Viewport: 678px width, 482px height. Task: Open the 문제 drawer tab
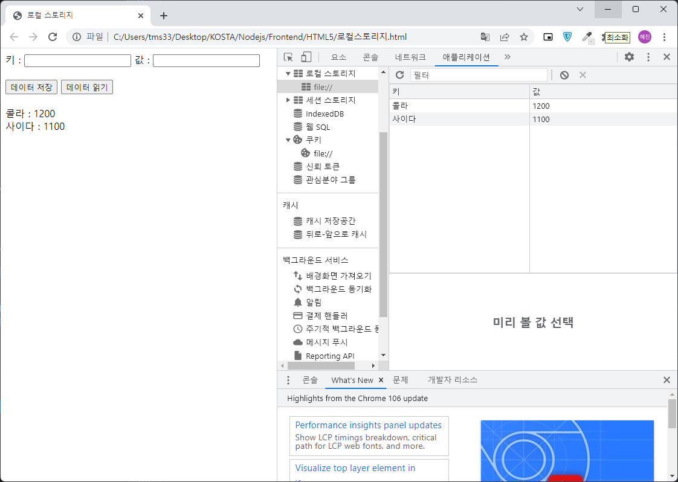click(401, 380)
